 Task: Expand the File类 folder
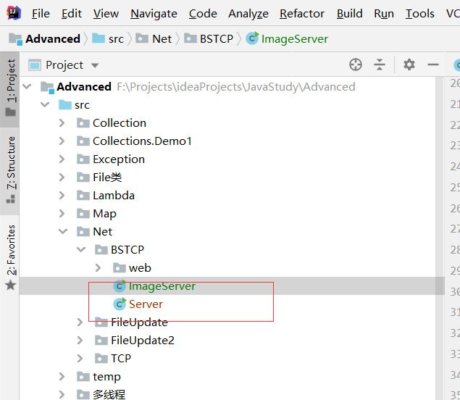[x=62, y=178]
